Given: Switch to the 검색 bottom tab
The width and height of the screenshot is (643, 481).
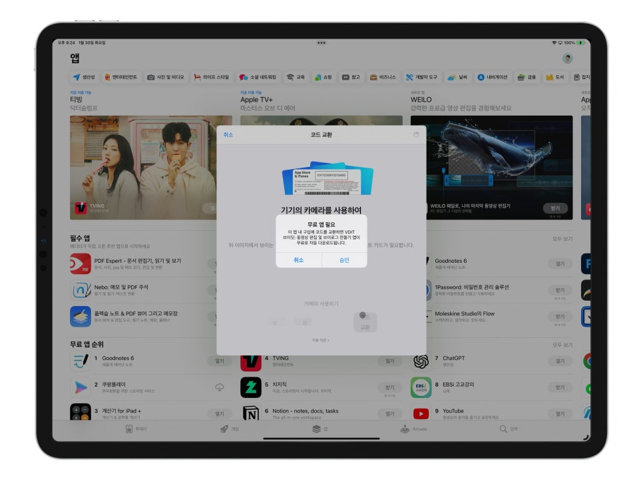Looking at the screenshot, I should coord(509,429).
